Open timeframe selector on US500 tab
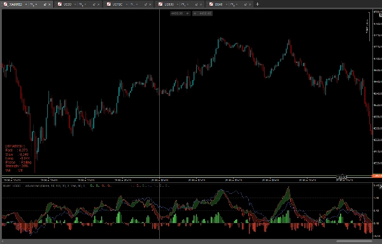 coord(185,4)
